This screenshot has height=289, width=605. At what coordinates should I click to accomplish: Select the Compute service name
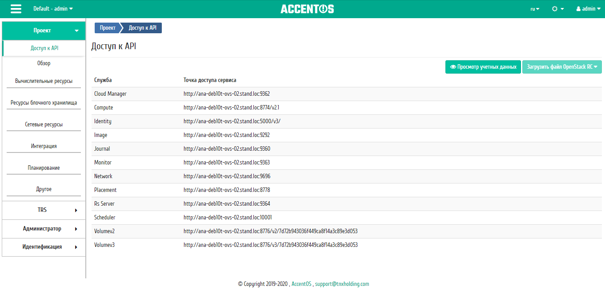pyautogui.click(x=104, y=108)
